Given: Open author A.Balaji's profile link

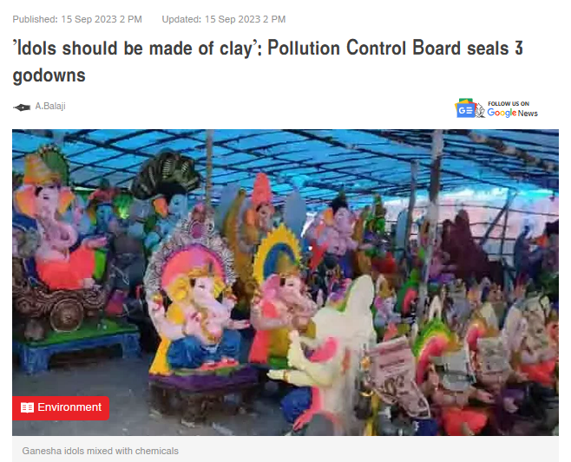Looking at the screenshot, I should point(50,107).
